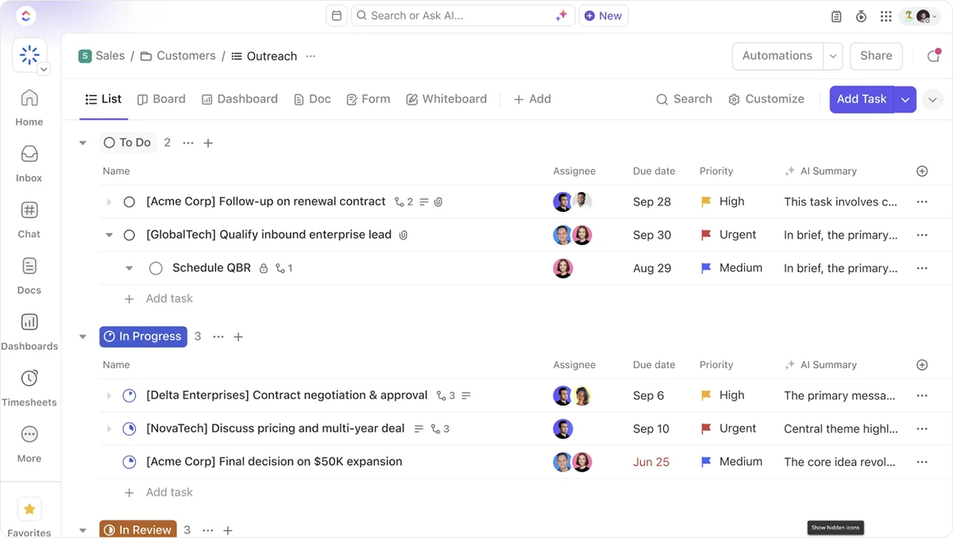Click the Add Task button
953x538 pixels.
(x=862, y=99)
